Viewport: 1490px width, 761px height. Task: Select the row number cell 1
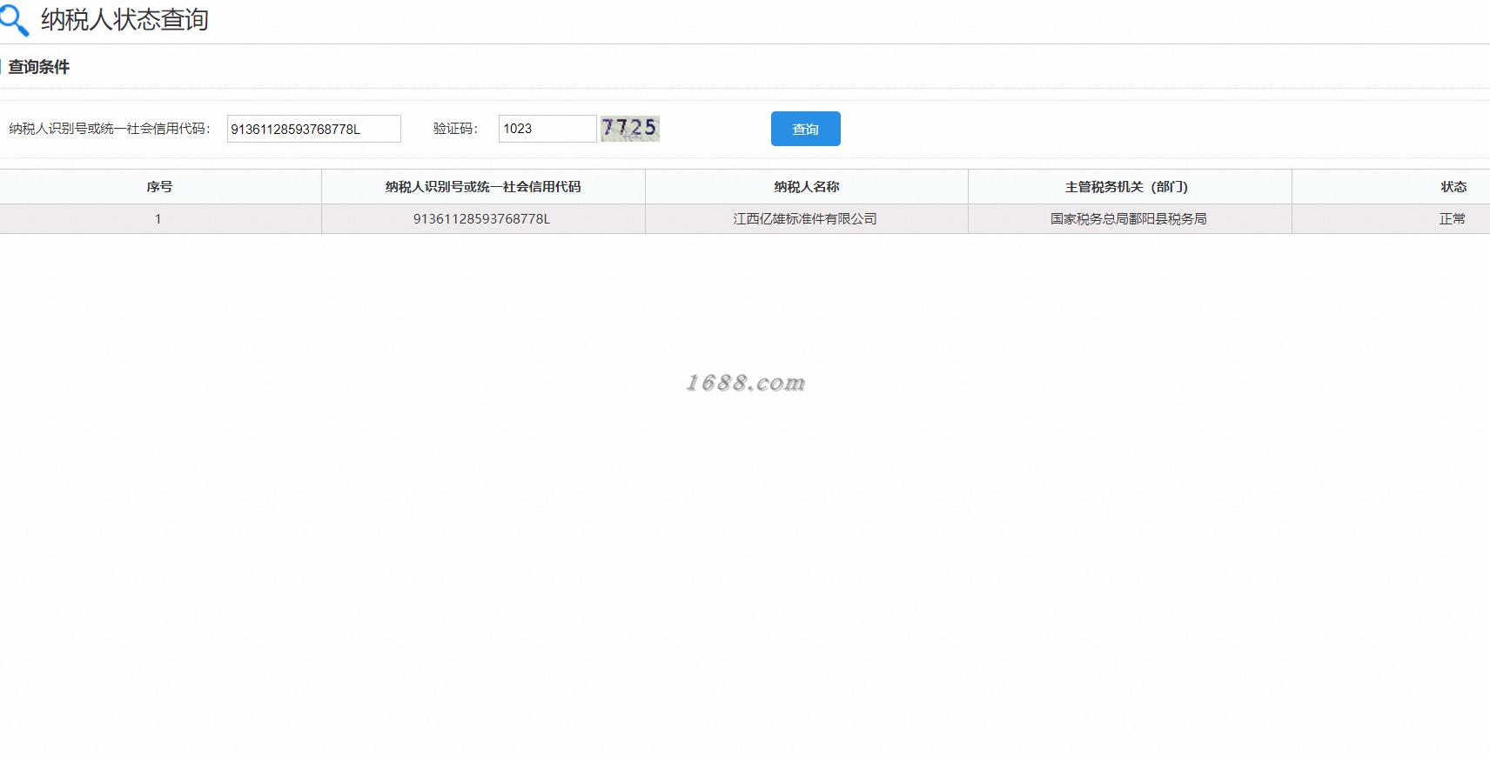160,219
